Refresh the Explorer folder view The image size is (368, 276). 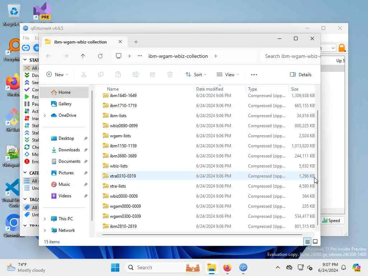point(100,56)
